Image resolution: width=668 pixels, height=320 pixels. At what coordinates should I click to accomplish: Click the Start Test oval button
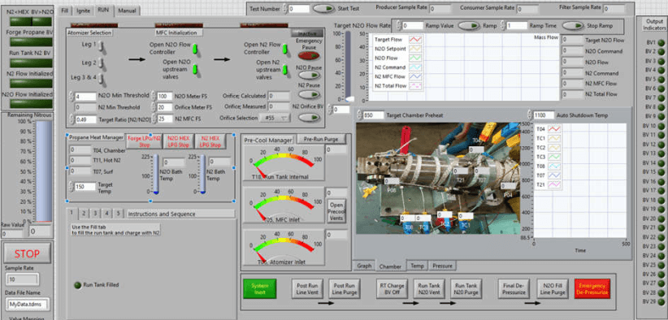324,8
